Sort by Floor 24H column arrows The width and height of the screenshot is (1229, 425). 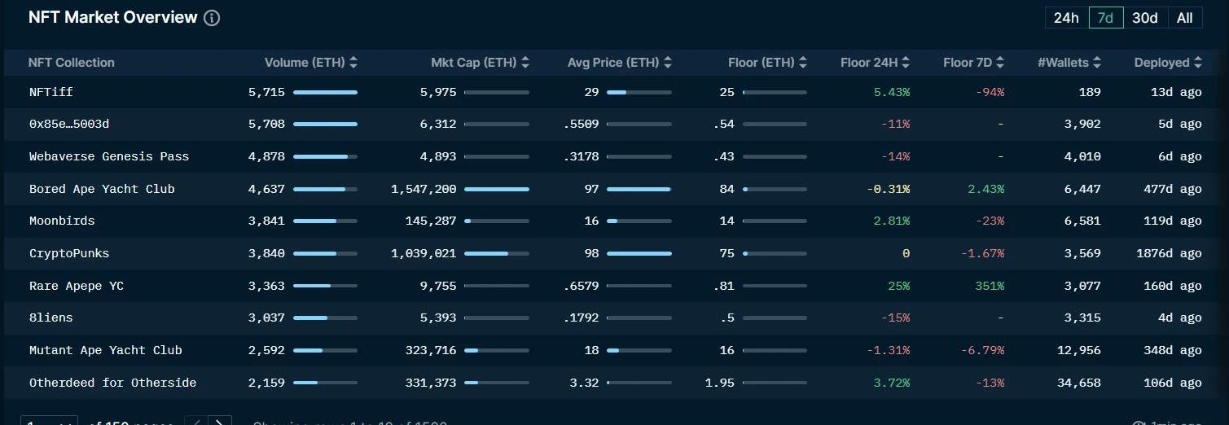906,63
